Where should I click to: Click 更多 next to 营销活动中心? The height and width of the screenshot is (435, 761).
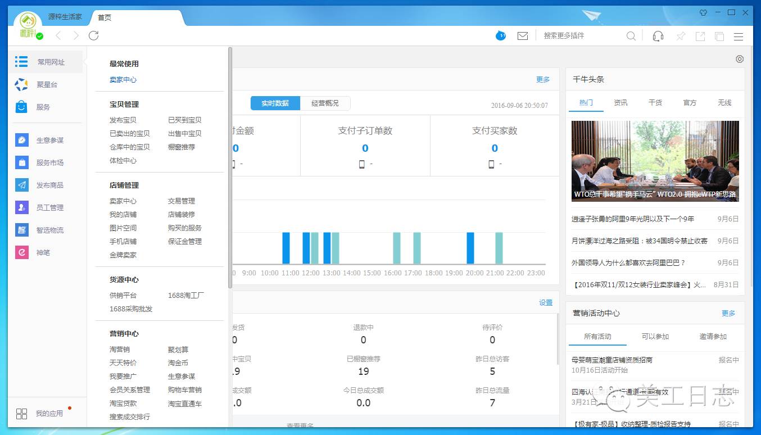728,313
